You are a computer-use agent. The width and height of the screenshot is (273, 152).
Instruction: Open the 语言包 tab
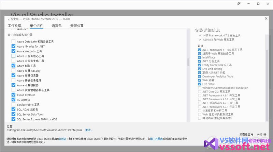click(x=57, y=26)
